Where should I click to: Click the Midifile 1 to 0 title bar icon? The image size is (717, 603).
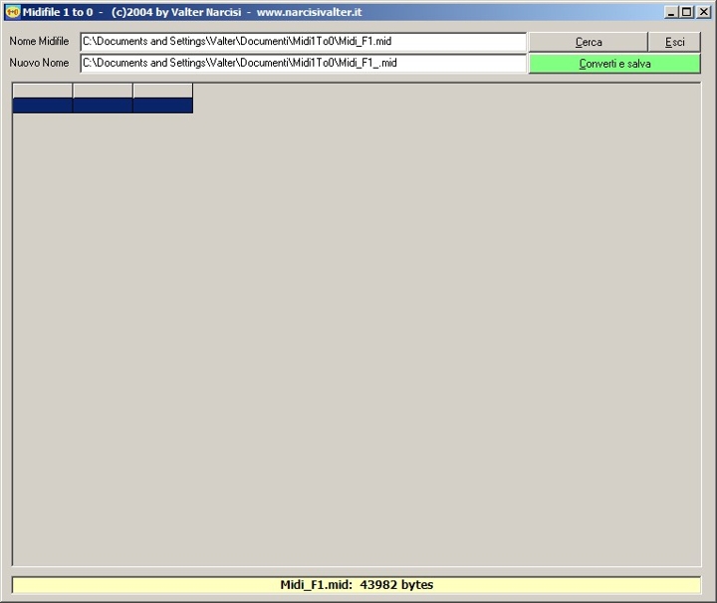(12, 12)
